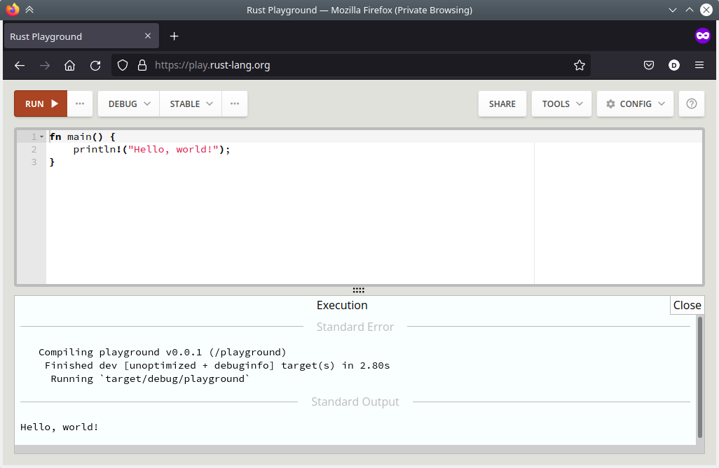Go to the Firefox home page

click(x=69, y=65)
